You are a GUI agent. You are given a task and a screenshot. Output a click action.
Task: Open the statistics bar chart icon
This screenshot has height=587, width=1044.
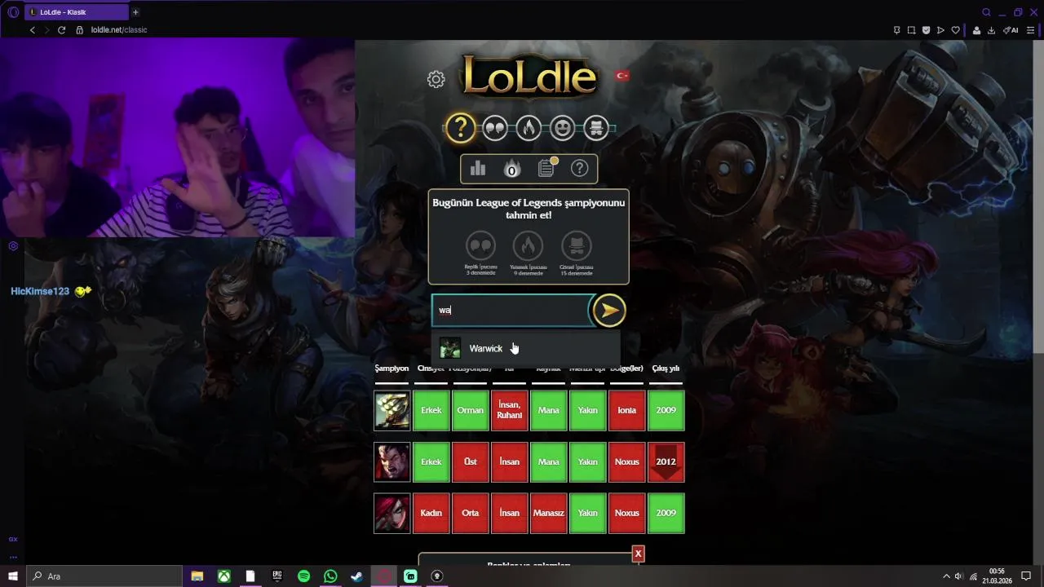click(x=478, y=169)
